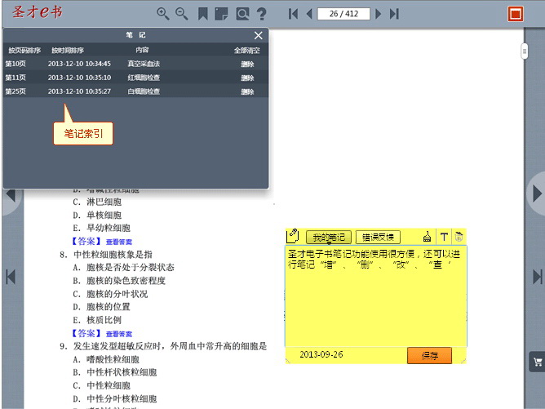Select option B. 胞核的染色致密程度
The image size is (545, 409).
tap(119, 281)
